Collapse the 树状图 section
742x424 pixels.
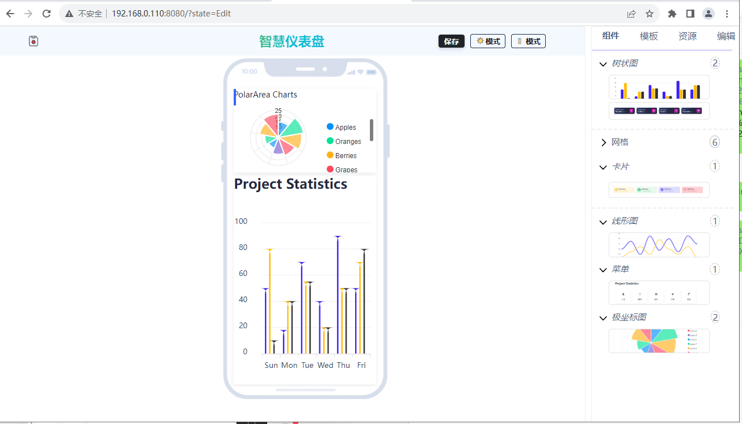603,63
